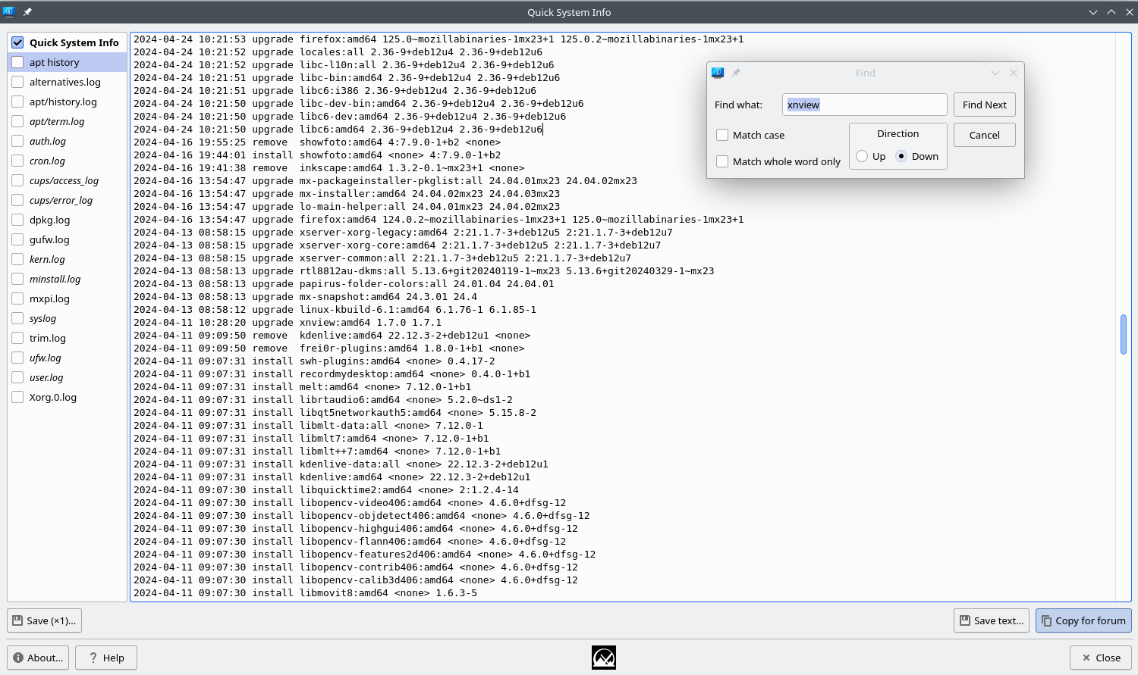
Task: Enable the syslog checkbox
Action: pyautogui.click(x=17, y=318)
